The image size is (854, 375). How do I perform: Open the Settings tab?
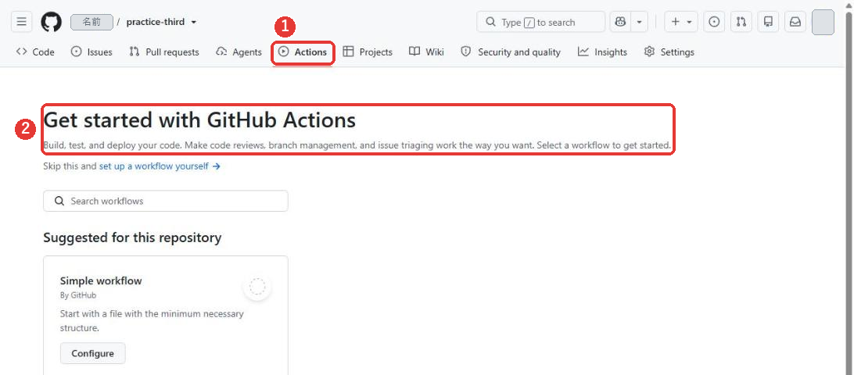point(669,52)
